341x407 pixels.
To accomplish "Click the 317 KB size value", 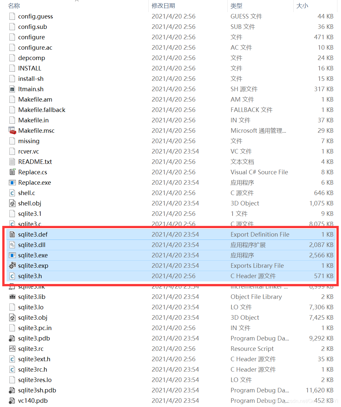I will (x=324, y=89).
